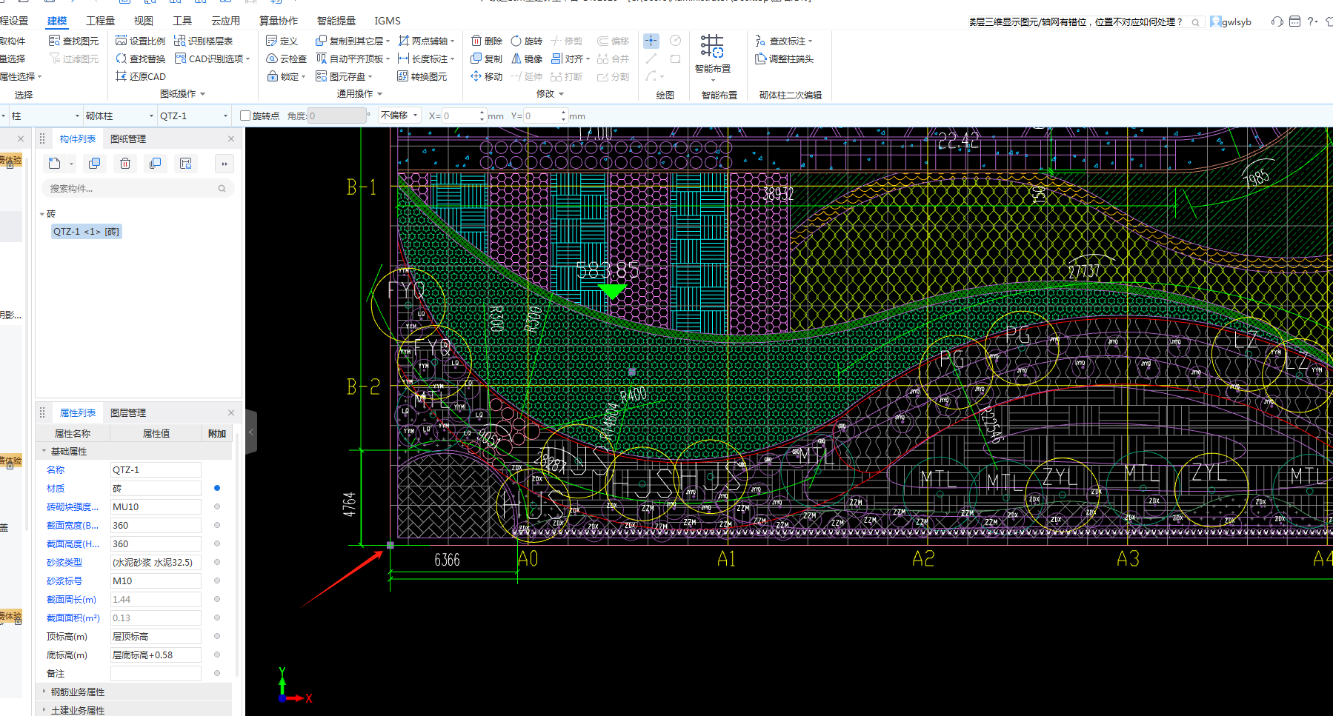Open the 视图 ribbon tab
1333x716 pixels.
click(144, 21)
